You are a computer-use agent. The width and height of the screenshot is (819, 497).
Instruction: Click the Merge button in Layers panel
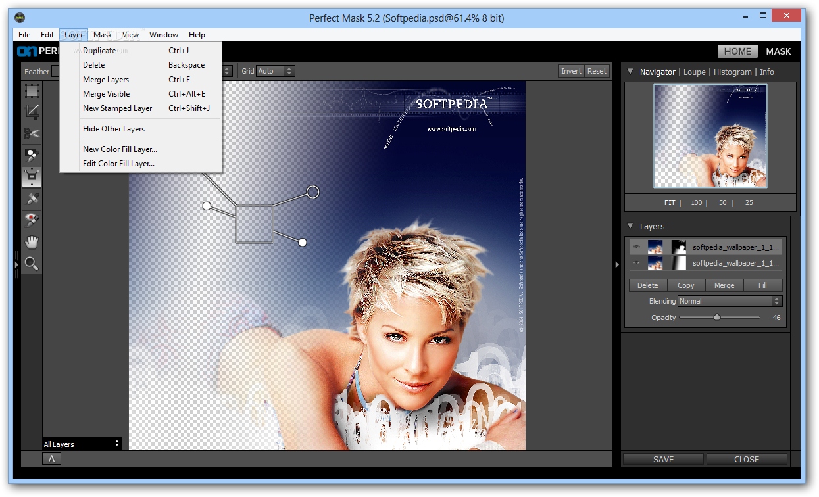tap(724, 285)
